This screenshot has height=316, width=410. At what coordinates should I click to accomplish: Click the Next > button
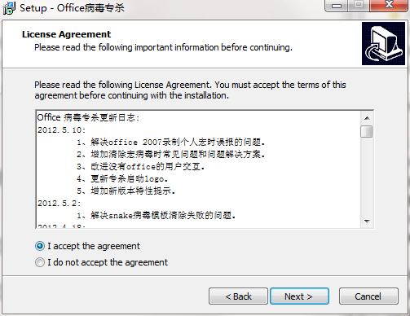[x=299, y=296]
